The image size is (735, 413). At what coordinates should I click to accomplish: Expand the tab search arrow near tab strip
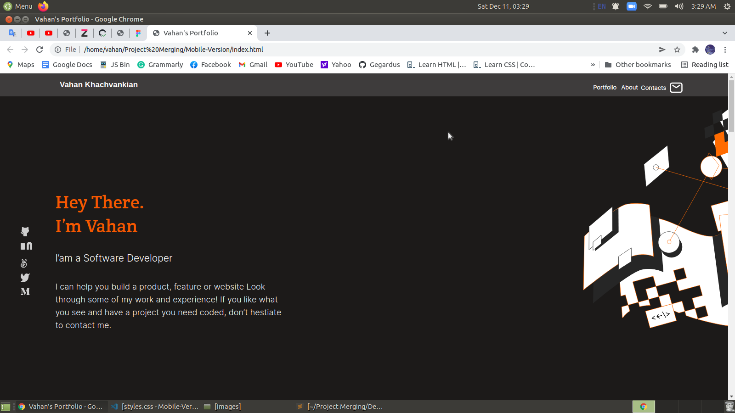coord(725,33)
